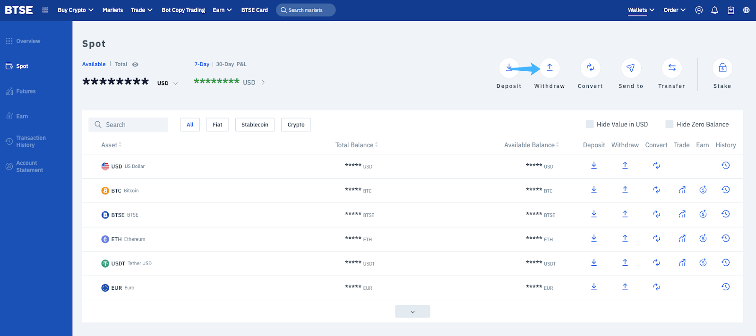Select 7-Day P&L view
The height and width of the screenshot is (336, 756).
(202, 64)
